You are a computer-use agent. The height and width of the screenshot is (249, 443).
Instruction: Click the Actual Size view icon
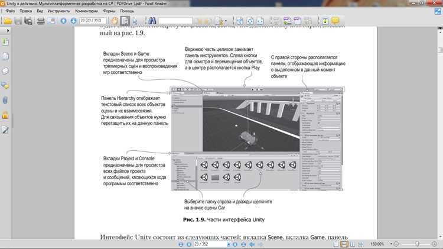[240, 21]
